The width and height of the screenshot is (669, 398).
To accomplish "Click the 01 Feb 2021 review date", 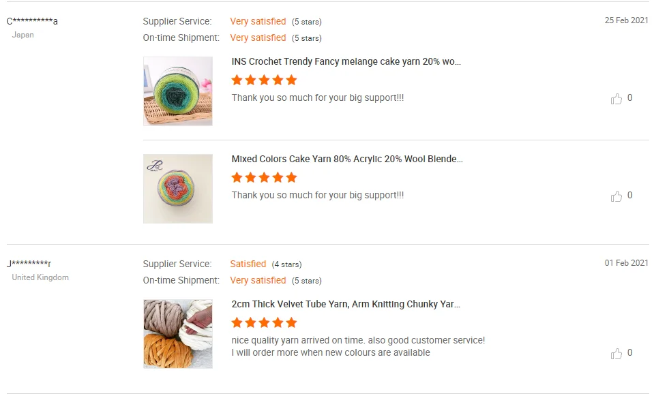I will click(x=626, y=263).
